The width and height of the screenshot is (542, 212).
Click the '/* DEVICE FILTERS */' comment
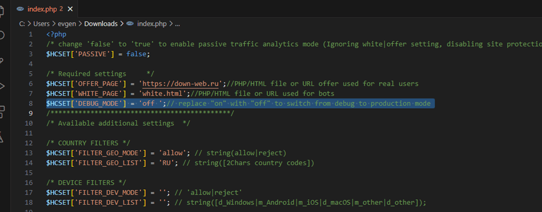[x=87, y=183]
